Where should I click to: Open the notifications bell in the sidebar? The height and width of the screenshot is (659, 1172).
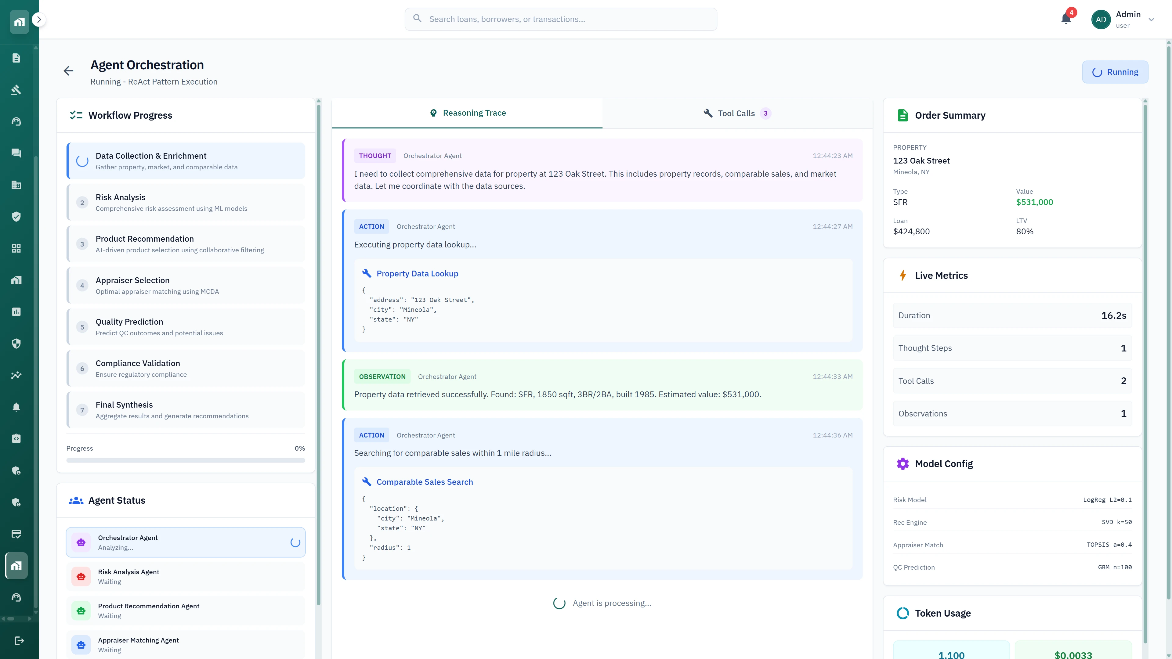pyautogui.click(x=16, y=407)
